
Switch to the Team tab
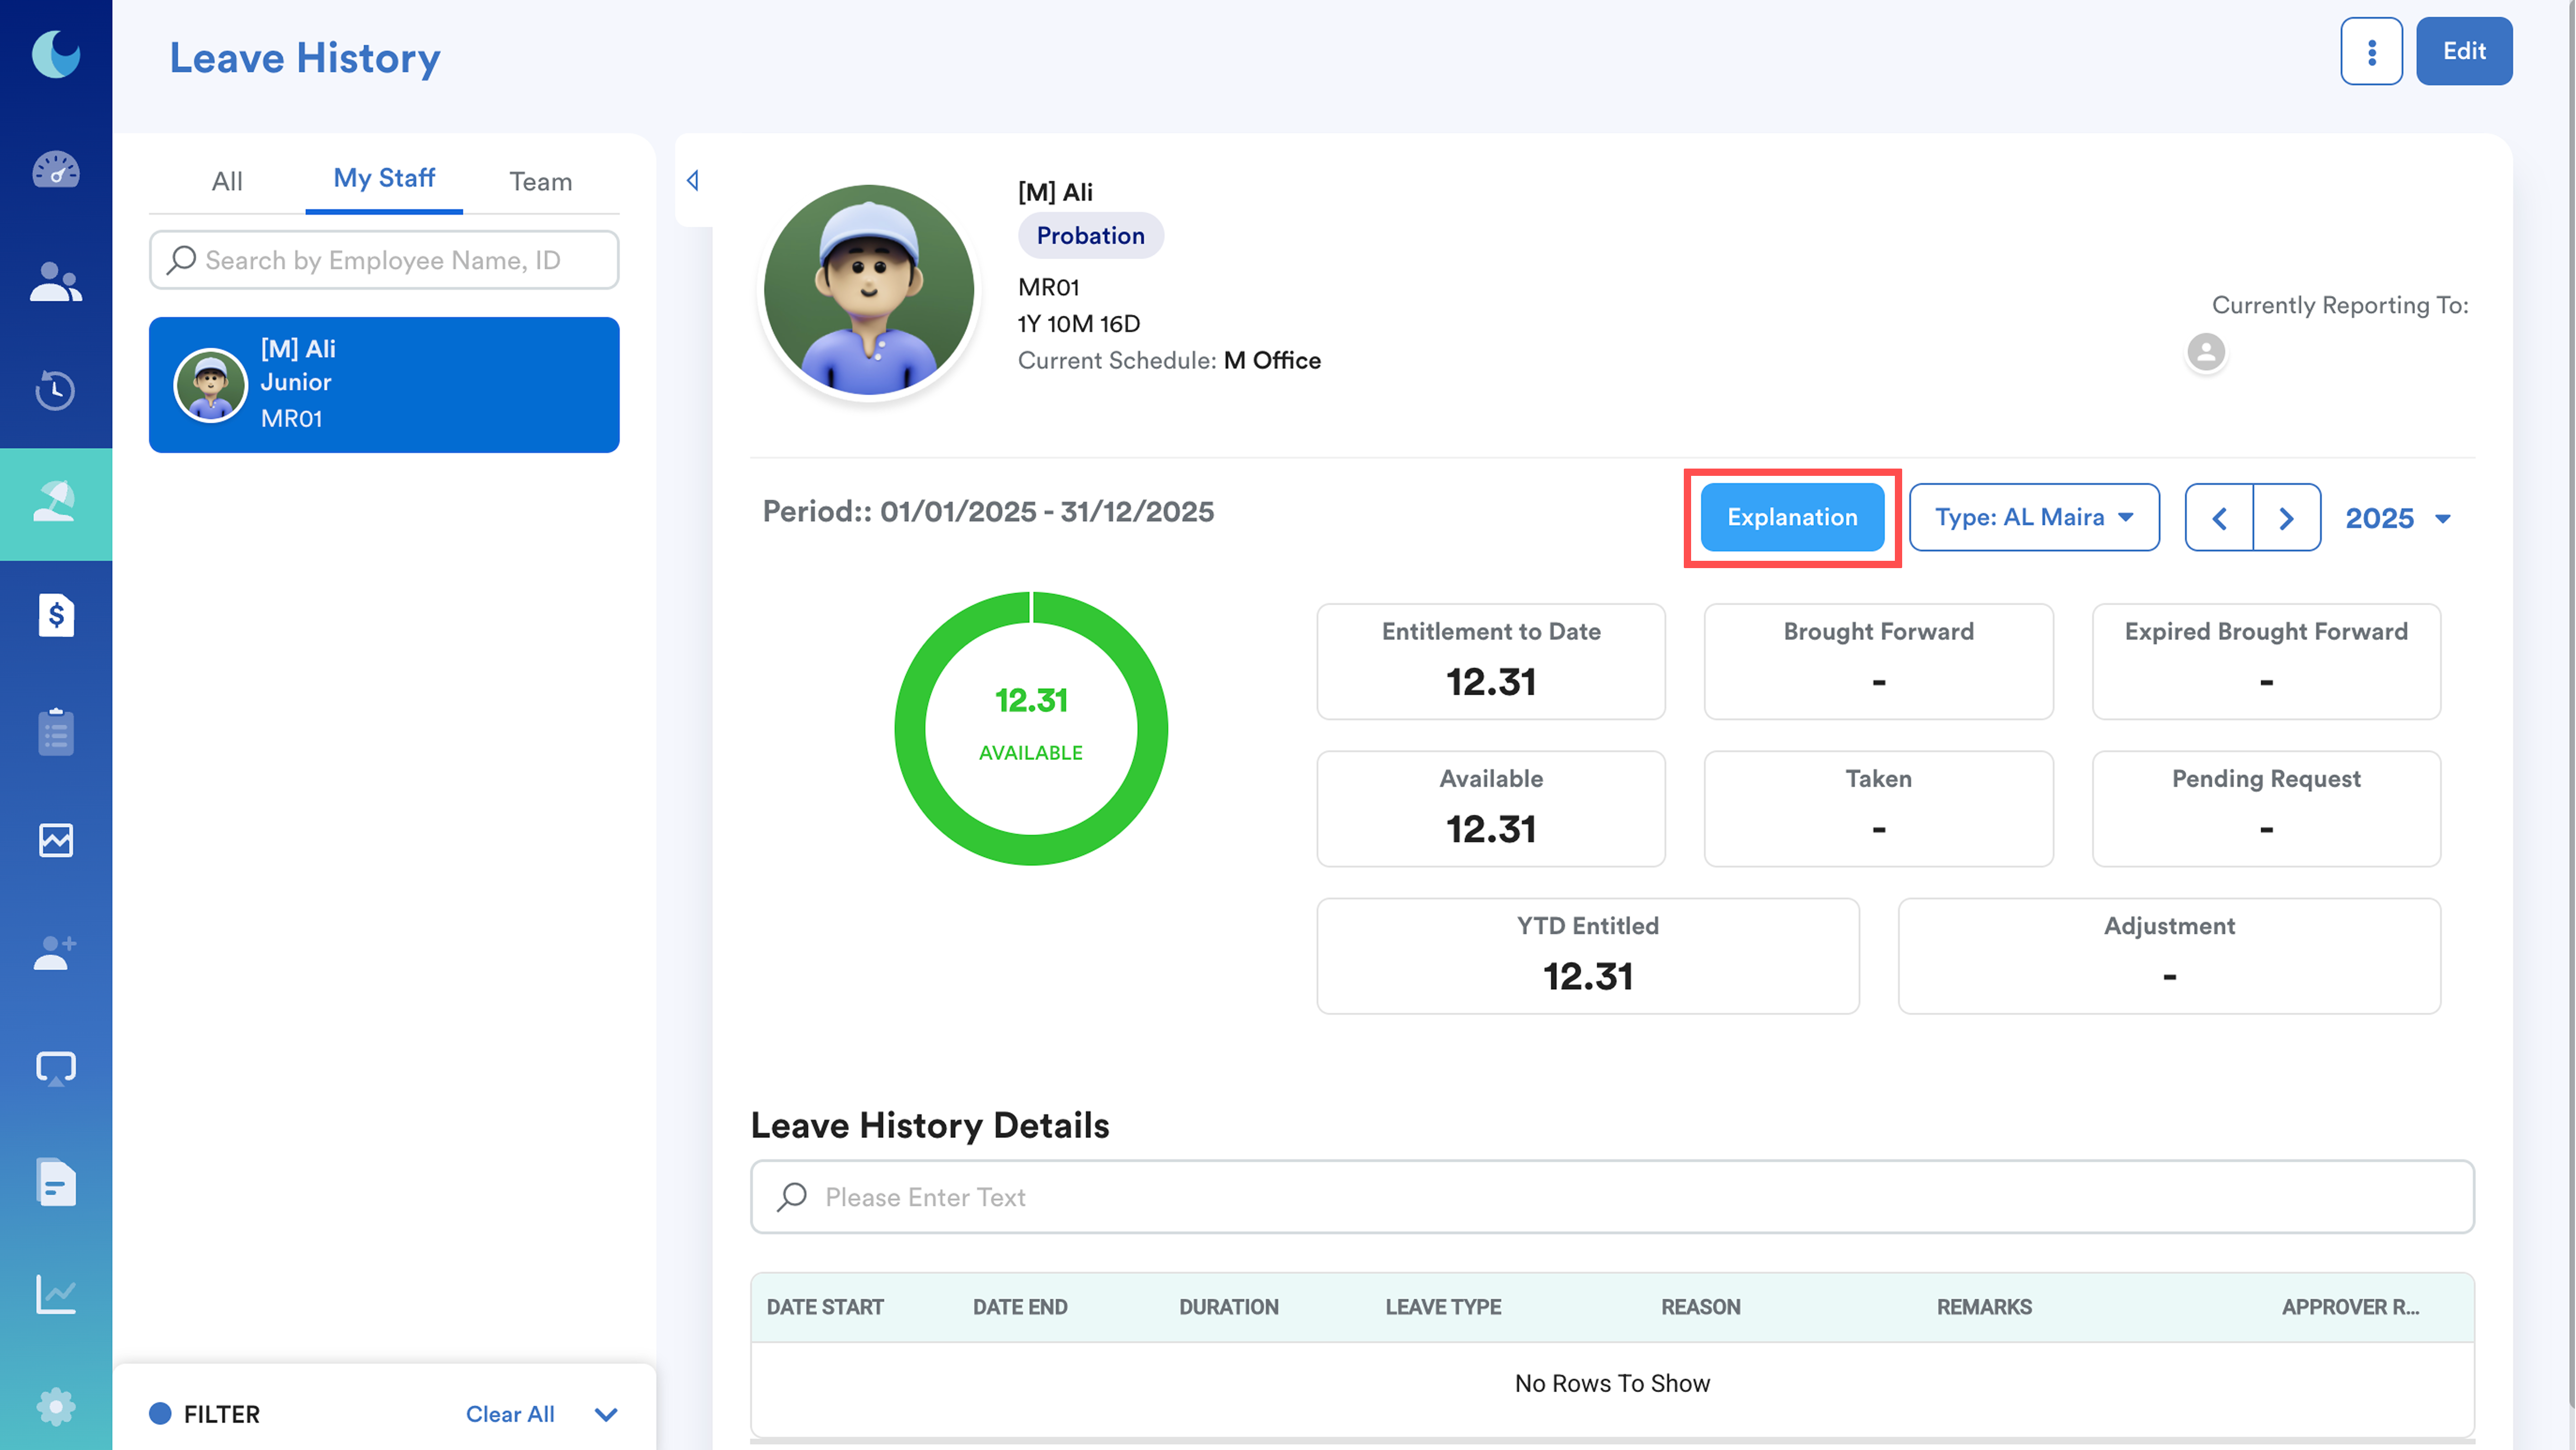coord(540,181)
